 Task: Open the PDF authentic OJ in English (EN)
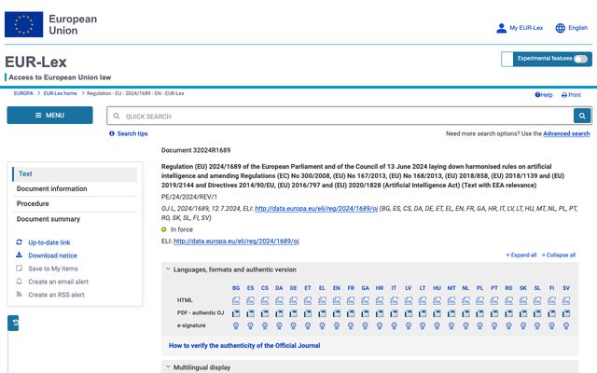(336, 313)
